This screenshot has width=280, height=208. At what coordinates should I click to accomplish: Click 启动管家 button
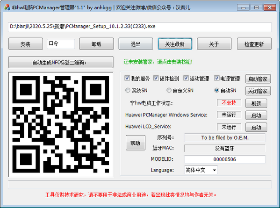pos(258,79)
